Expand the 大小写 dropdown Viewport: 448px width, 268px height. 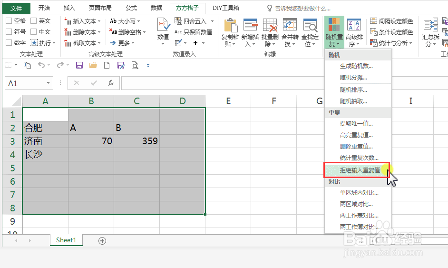(x=138, y=21)
